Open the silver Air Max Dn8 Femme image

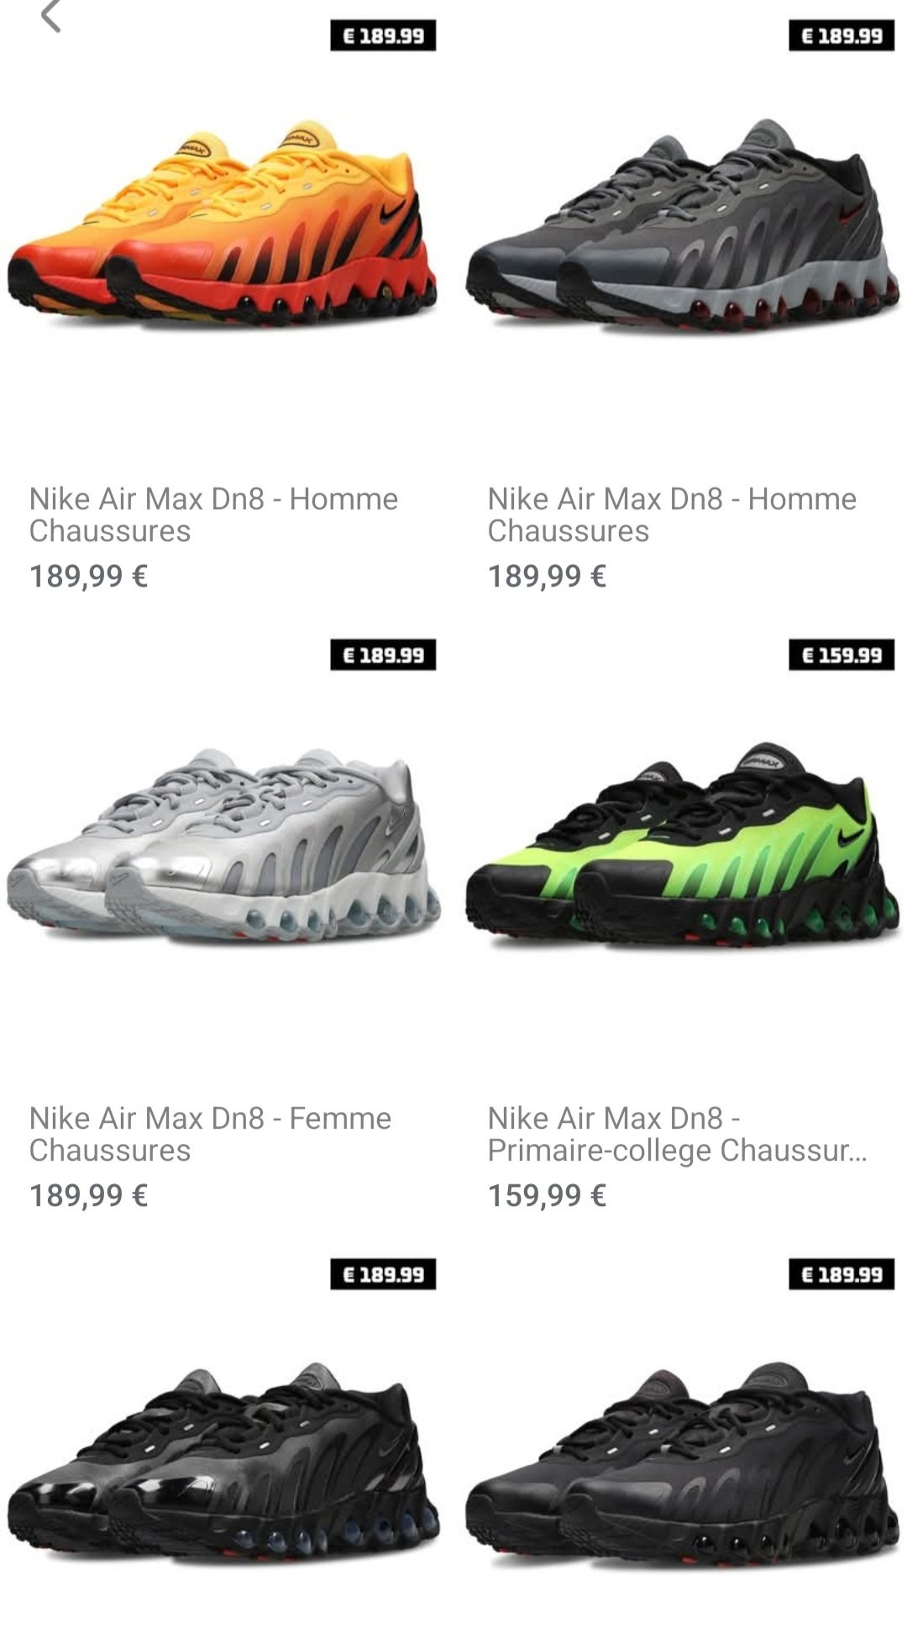[223, 842]
